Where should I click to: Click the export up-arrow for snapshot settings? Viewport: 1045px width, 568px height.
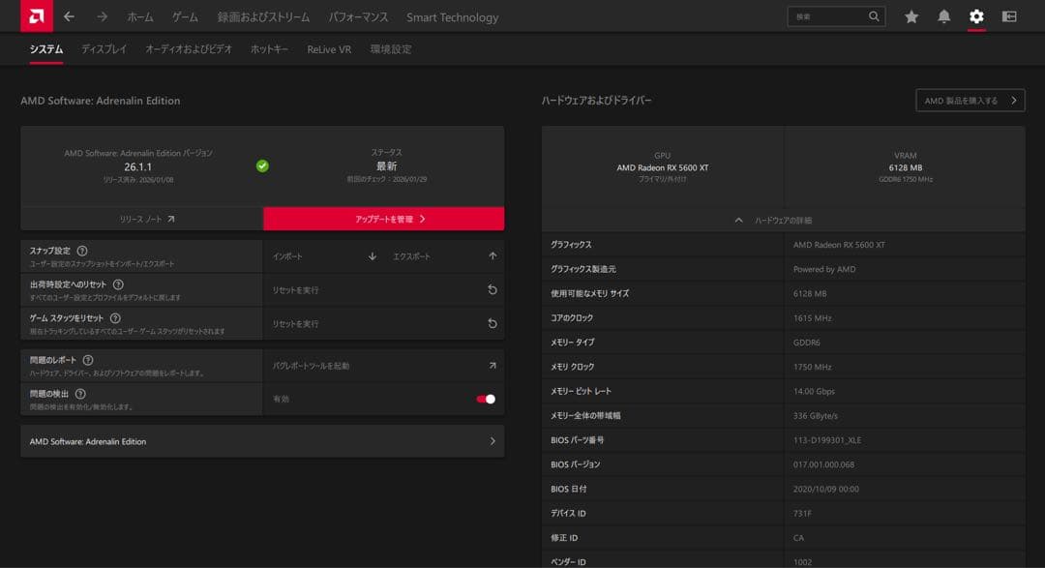point(492,255)
